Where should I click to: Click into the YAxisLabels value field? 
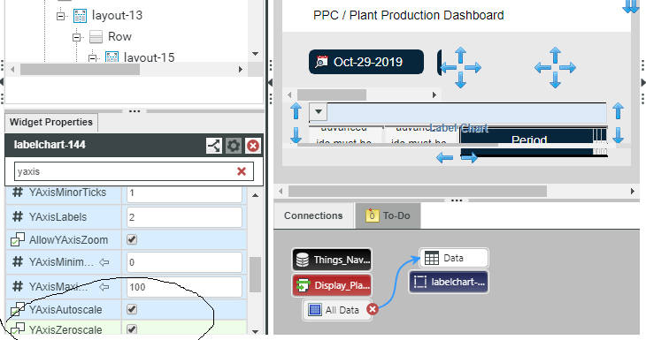(184, 217)
